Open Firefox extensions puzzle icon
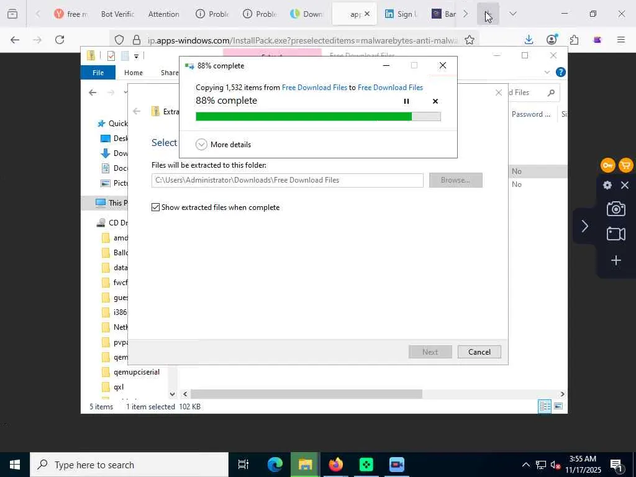Screen dimensions: 636x477 coord(574,40)
